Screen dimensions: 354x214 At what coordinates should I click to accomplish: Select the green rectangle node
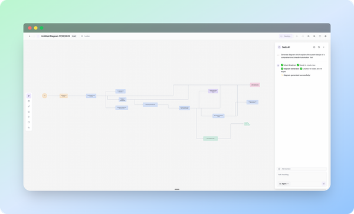[211, 139]
